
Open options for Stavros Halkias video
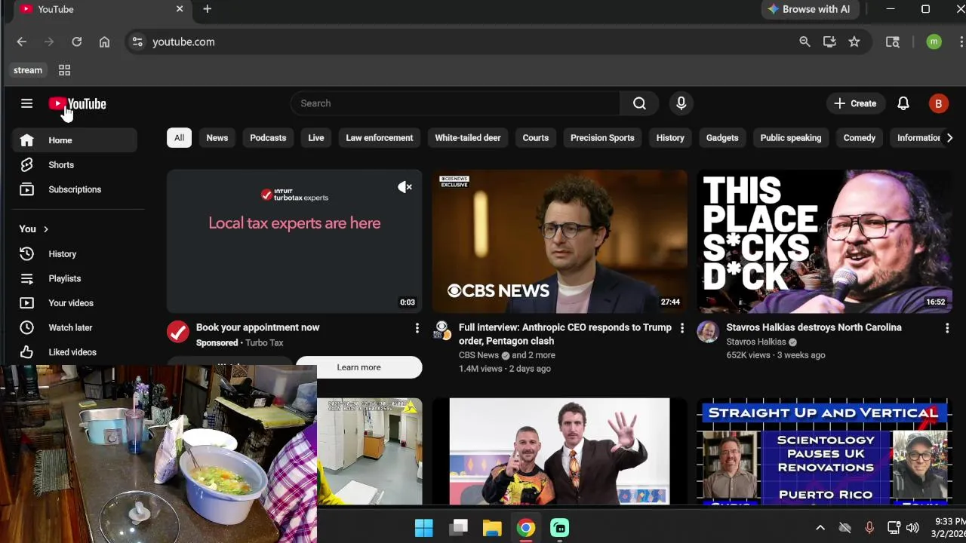[x=947, y=328]
